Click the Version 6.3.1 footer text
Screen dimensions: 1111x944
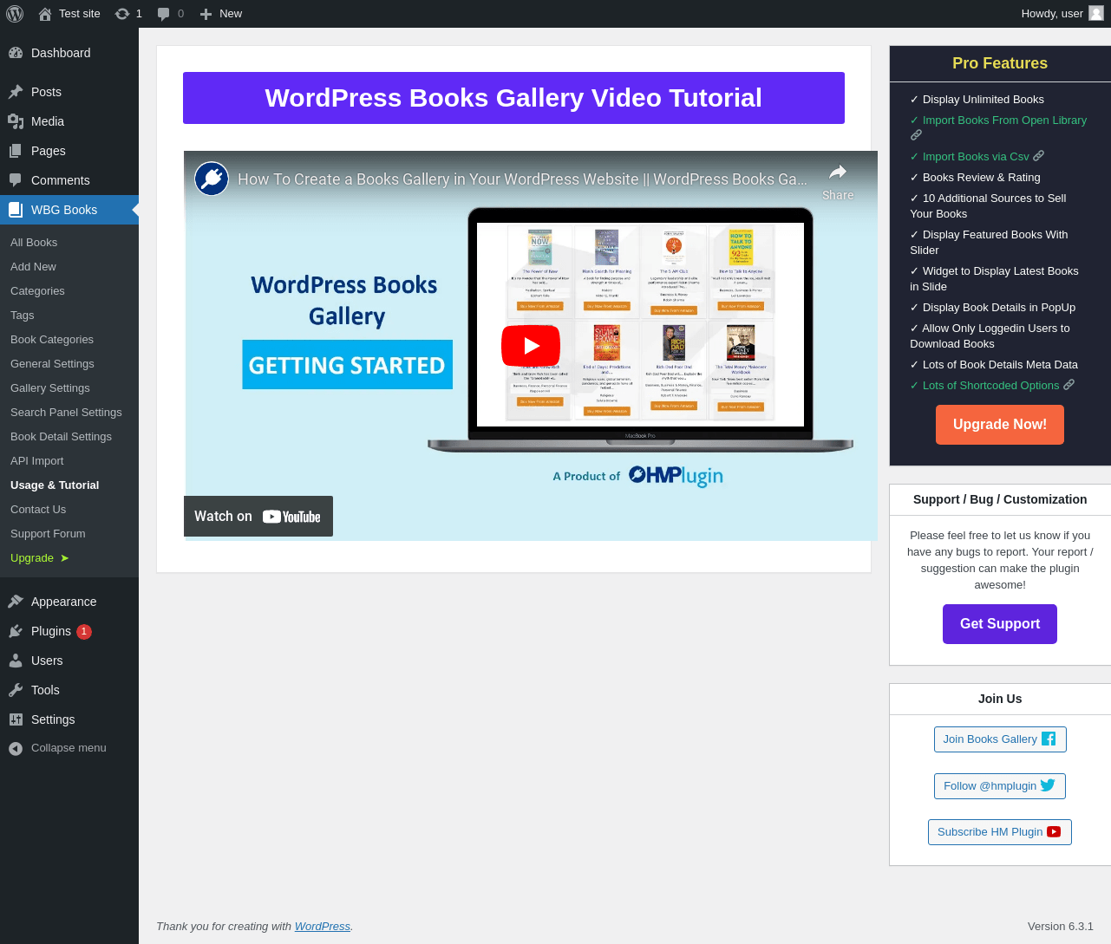tap(1061, 927)
